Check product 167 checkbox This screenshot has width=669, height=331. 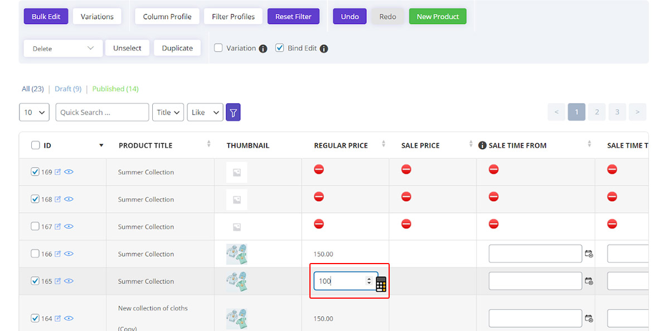[35, 227]
